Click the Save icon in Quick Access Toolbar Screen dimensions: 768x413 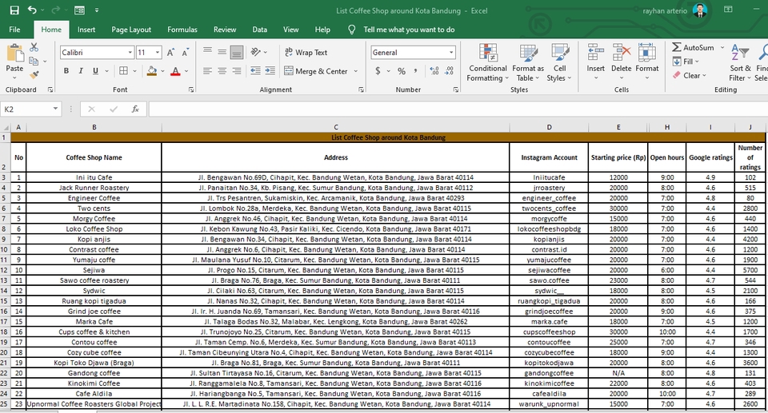tap(14, 10)
